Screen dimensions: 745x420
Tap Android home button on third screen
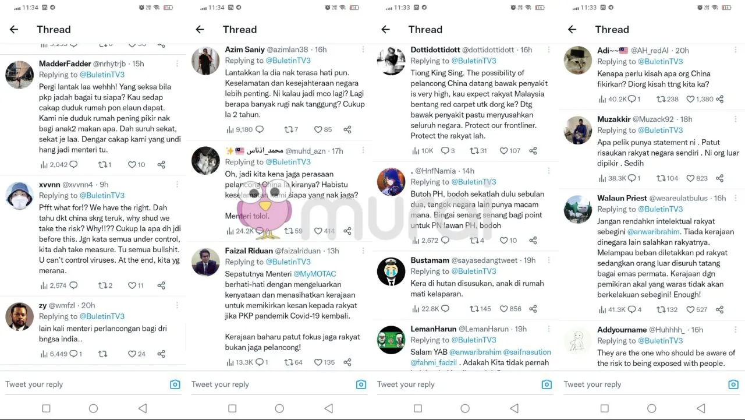[x=465, y=408]
